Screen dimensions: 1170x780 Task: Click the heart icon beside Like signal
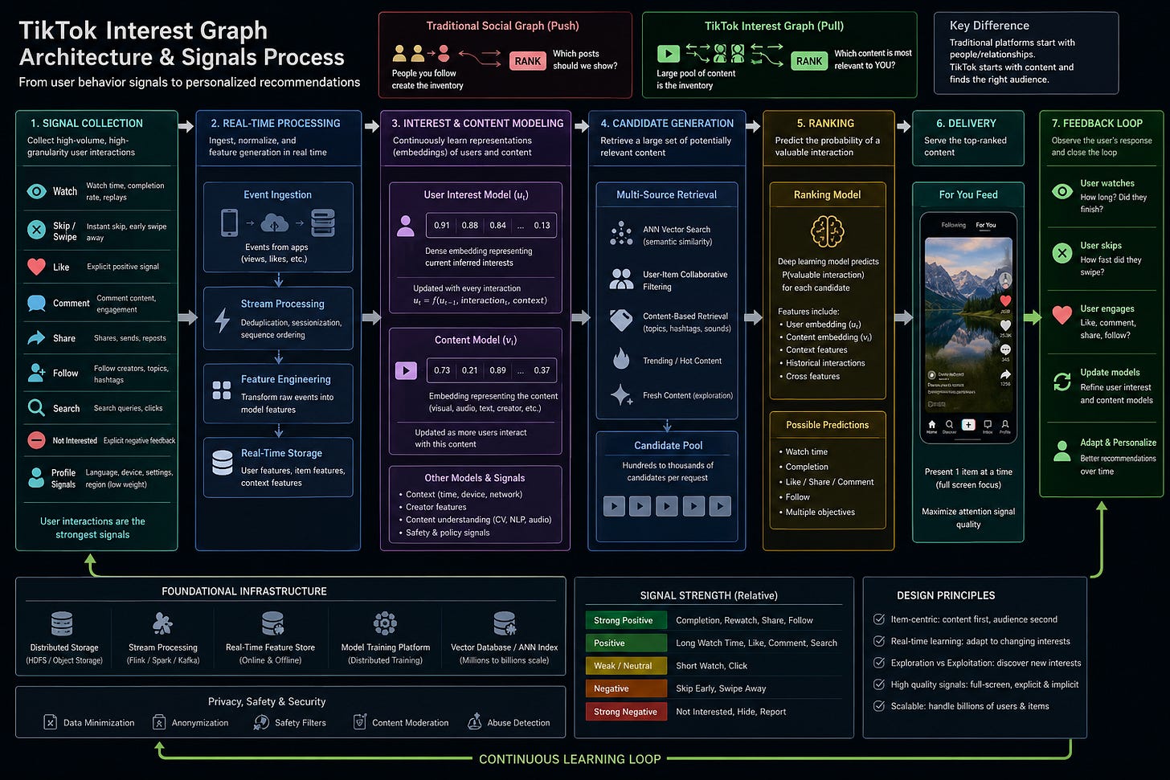pos(36,267)
